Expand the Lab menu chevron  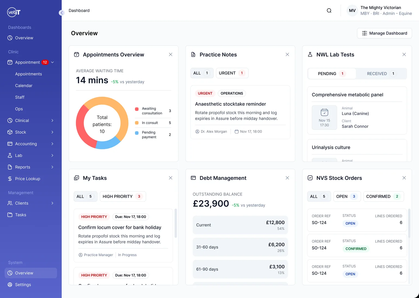pos(52,156)
